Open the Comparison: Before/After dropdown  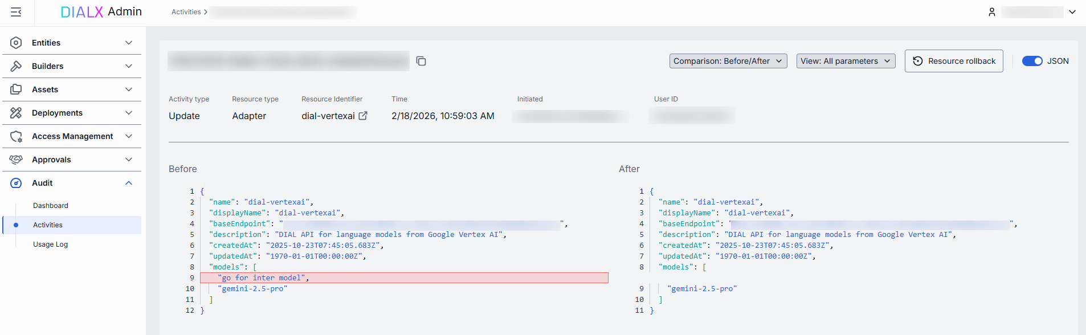[x=728, y=61]
